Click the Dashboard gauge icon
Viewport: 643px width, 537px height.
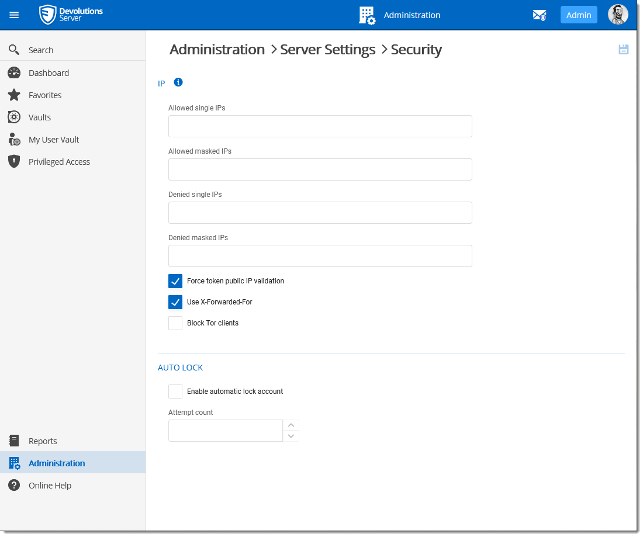click(14, 72)
